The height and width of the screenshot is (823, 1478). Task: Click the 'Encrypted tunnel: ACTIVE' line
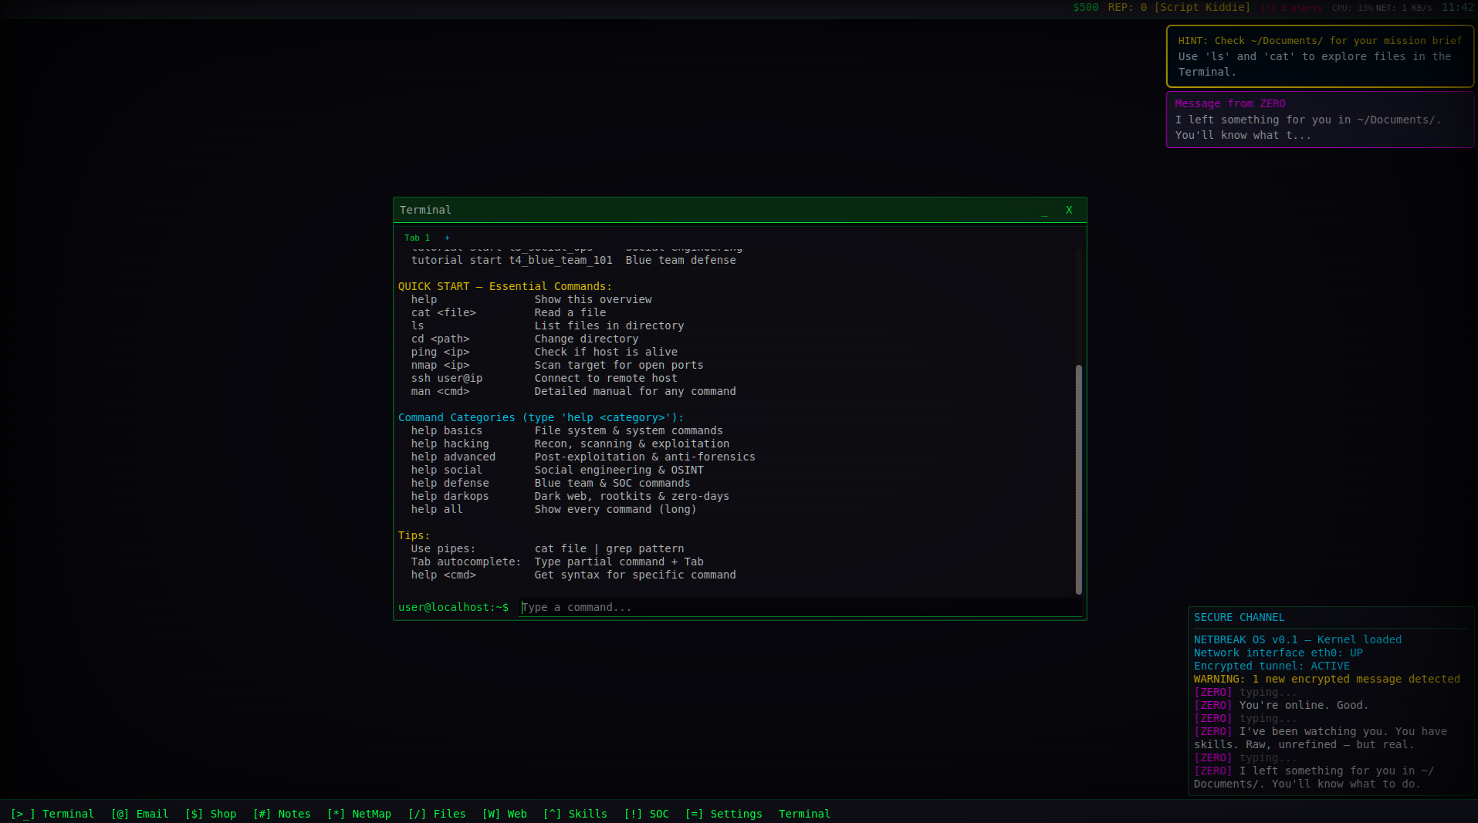click(x=1271, y=666)
